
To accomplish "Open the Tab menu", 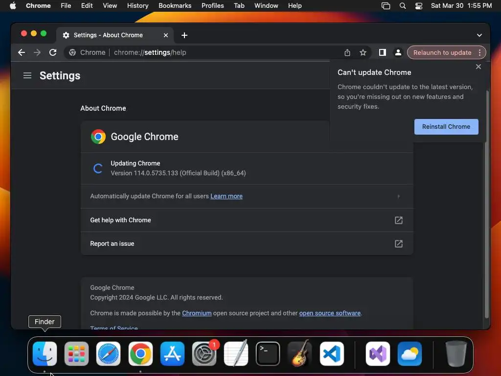I will tap(239, 5).
